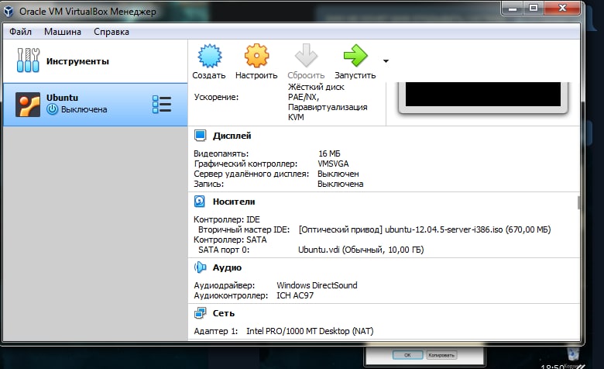Open the Машина menu
604x369 pixels.
coord(63,32)
